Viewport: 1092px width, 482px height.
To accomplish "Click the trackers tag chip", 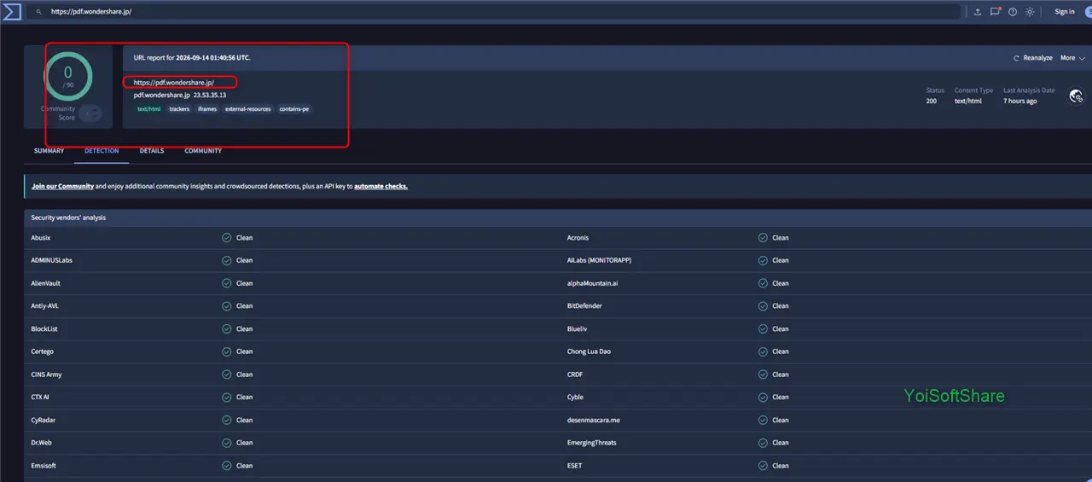I will 179,109.
